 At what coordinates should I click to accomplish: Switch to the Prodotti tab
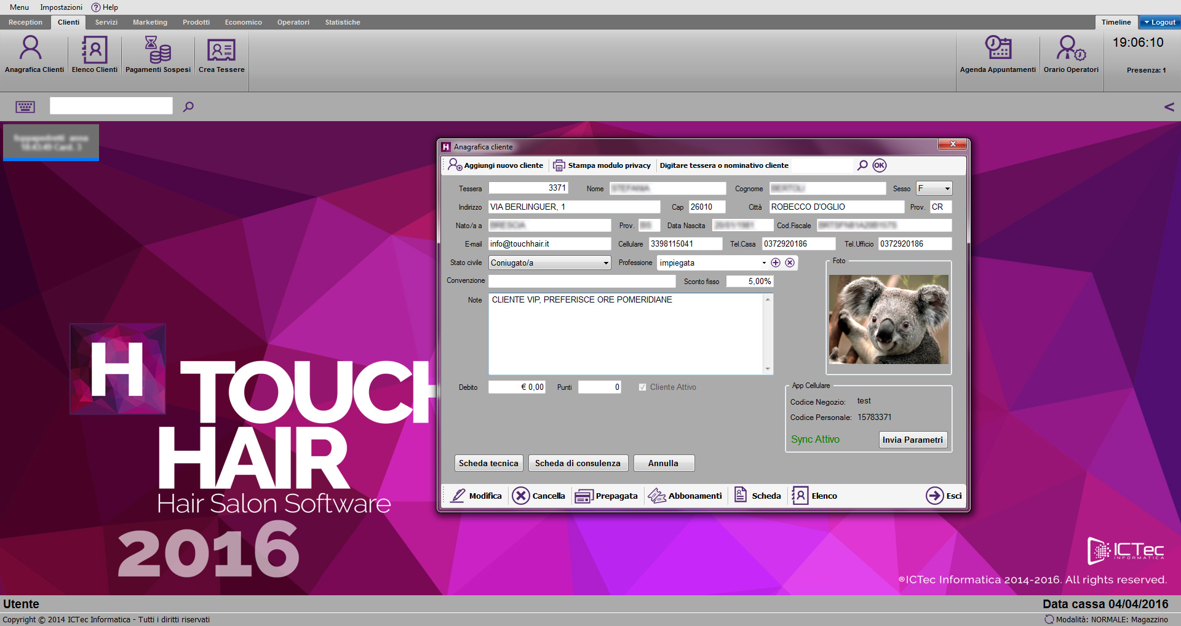pyautogui.click(x=196, y=22)
